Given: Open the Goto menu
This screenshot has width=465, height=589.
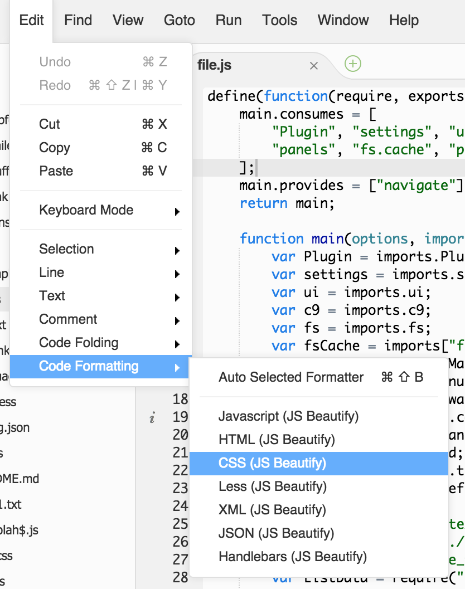Looking at the screenshot, I should coord(179,20).
